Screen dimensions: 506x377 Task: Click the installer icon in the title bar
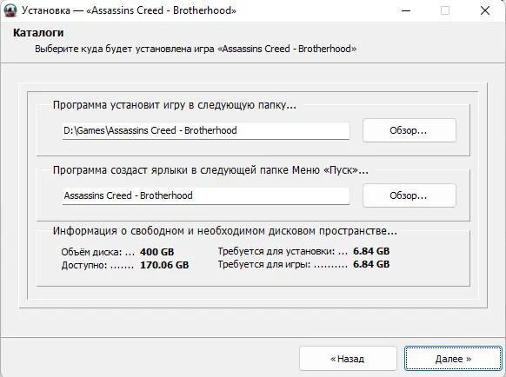point(10,10)
